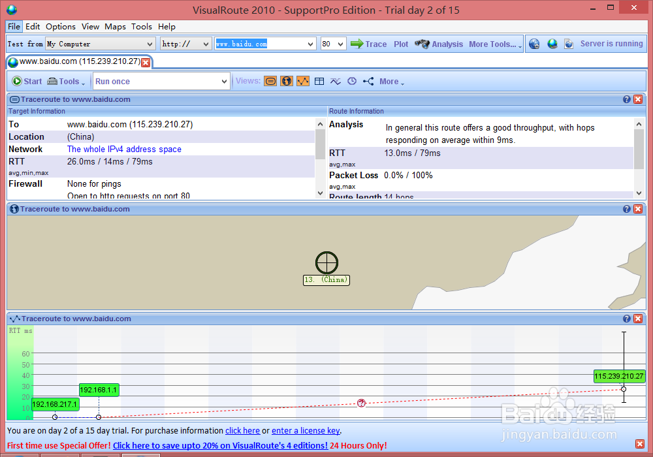Click the 'enter a license key' link
The height and width of the screenshot is (457, 653).
[306, 431]
